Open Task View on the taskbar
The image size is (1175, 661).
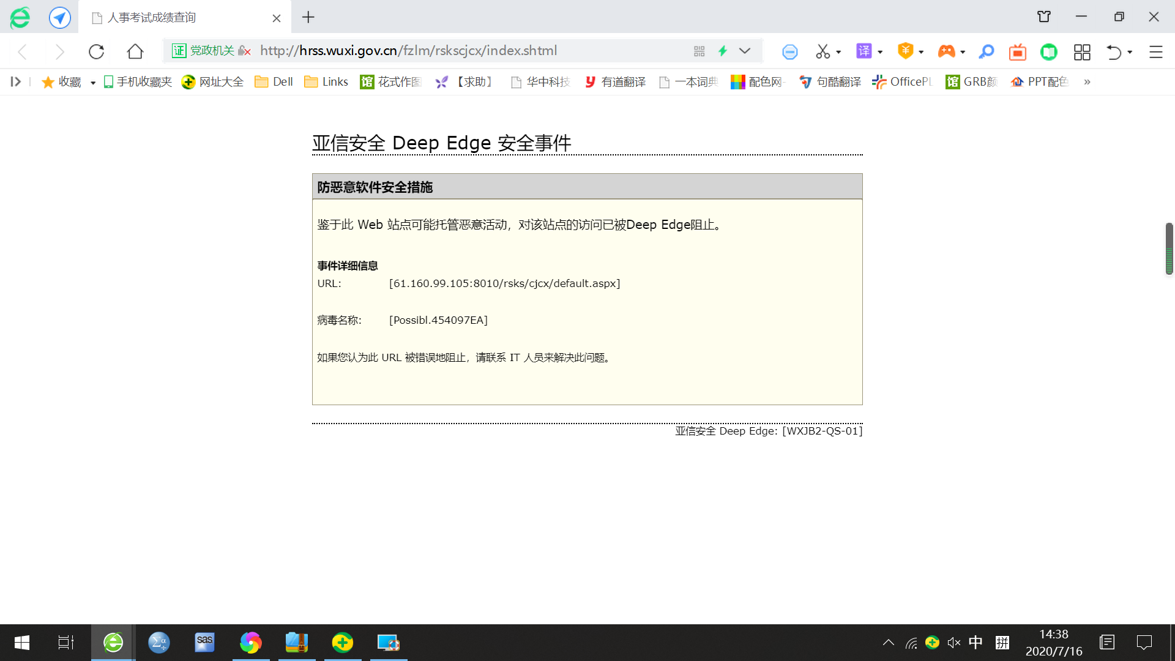65,643
